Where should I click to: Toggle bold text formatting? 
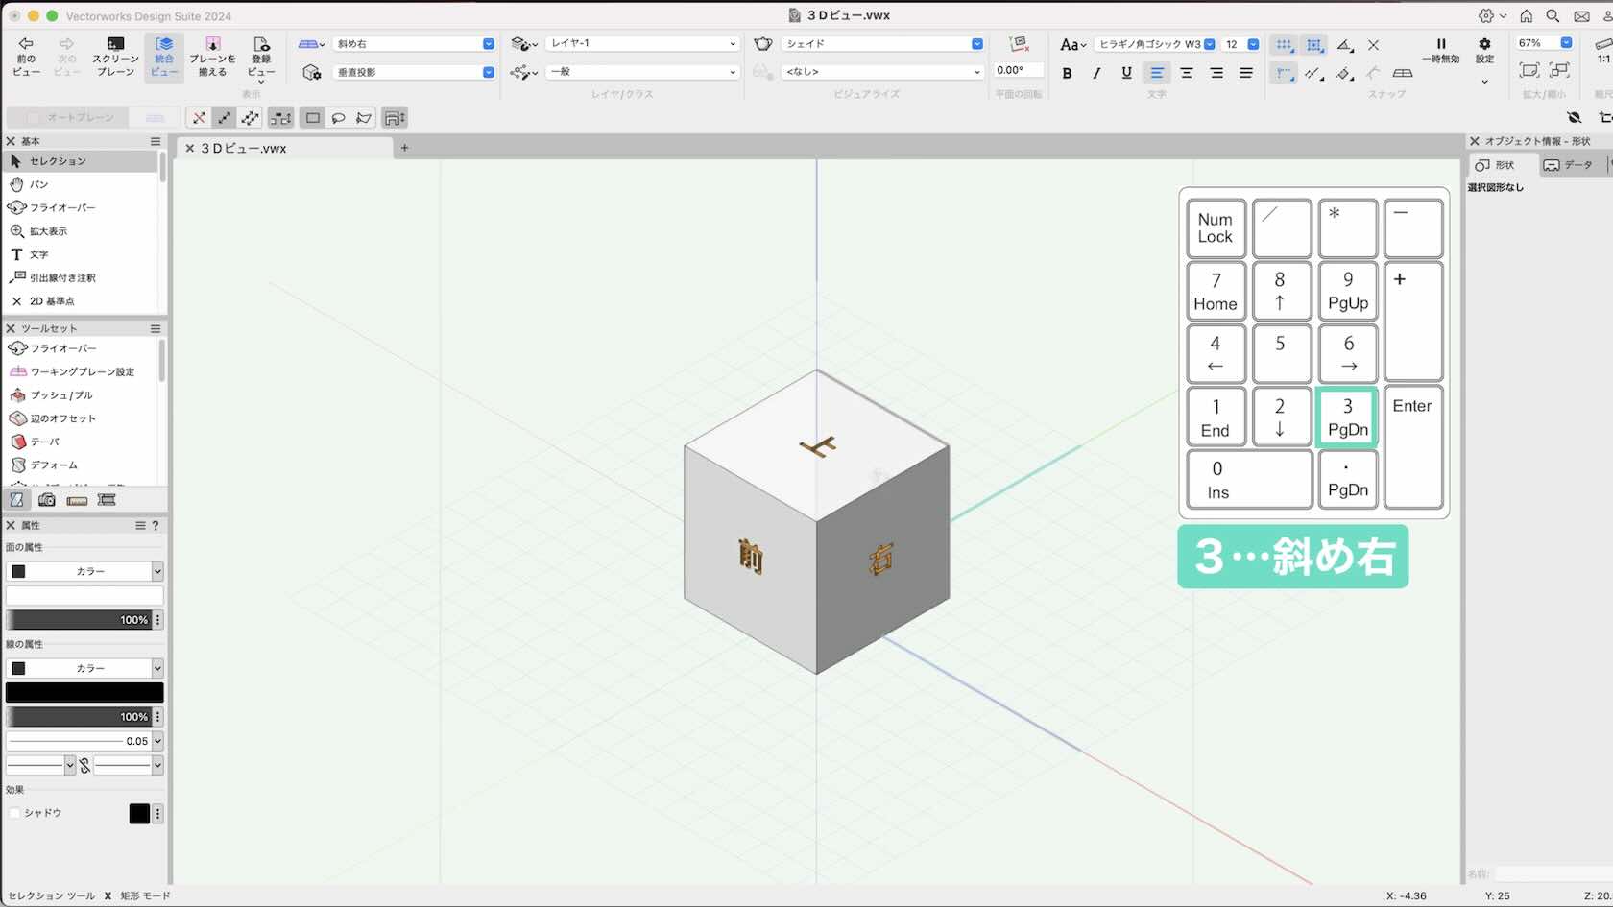pos(1067,73)
